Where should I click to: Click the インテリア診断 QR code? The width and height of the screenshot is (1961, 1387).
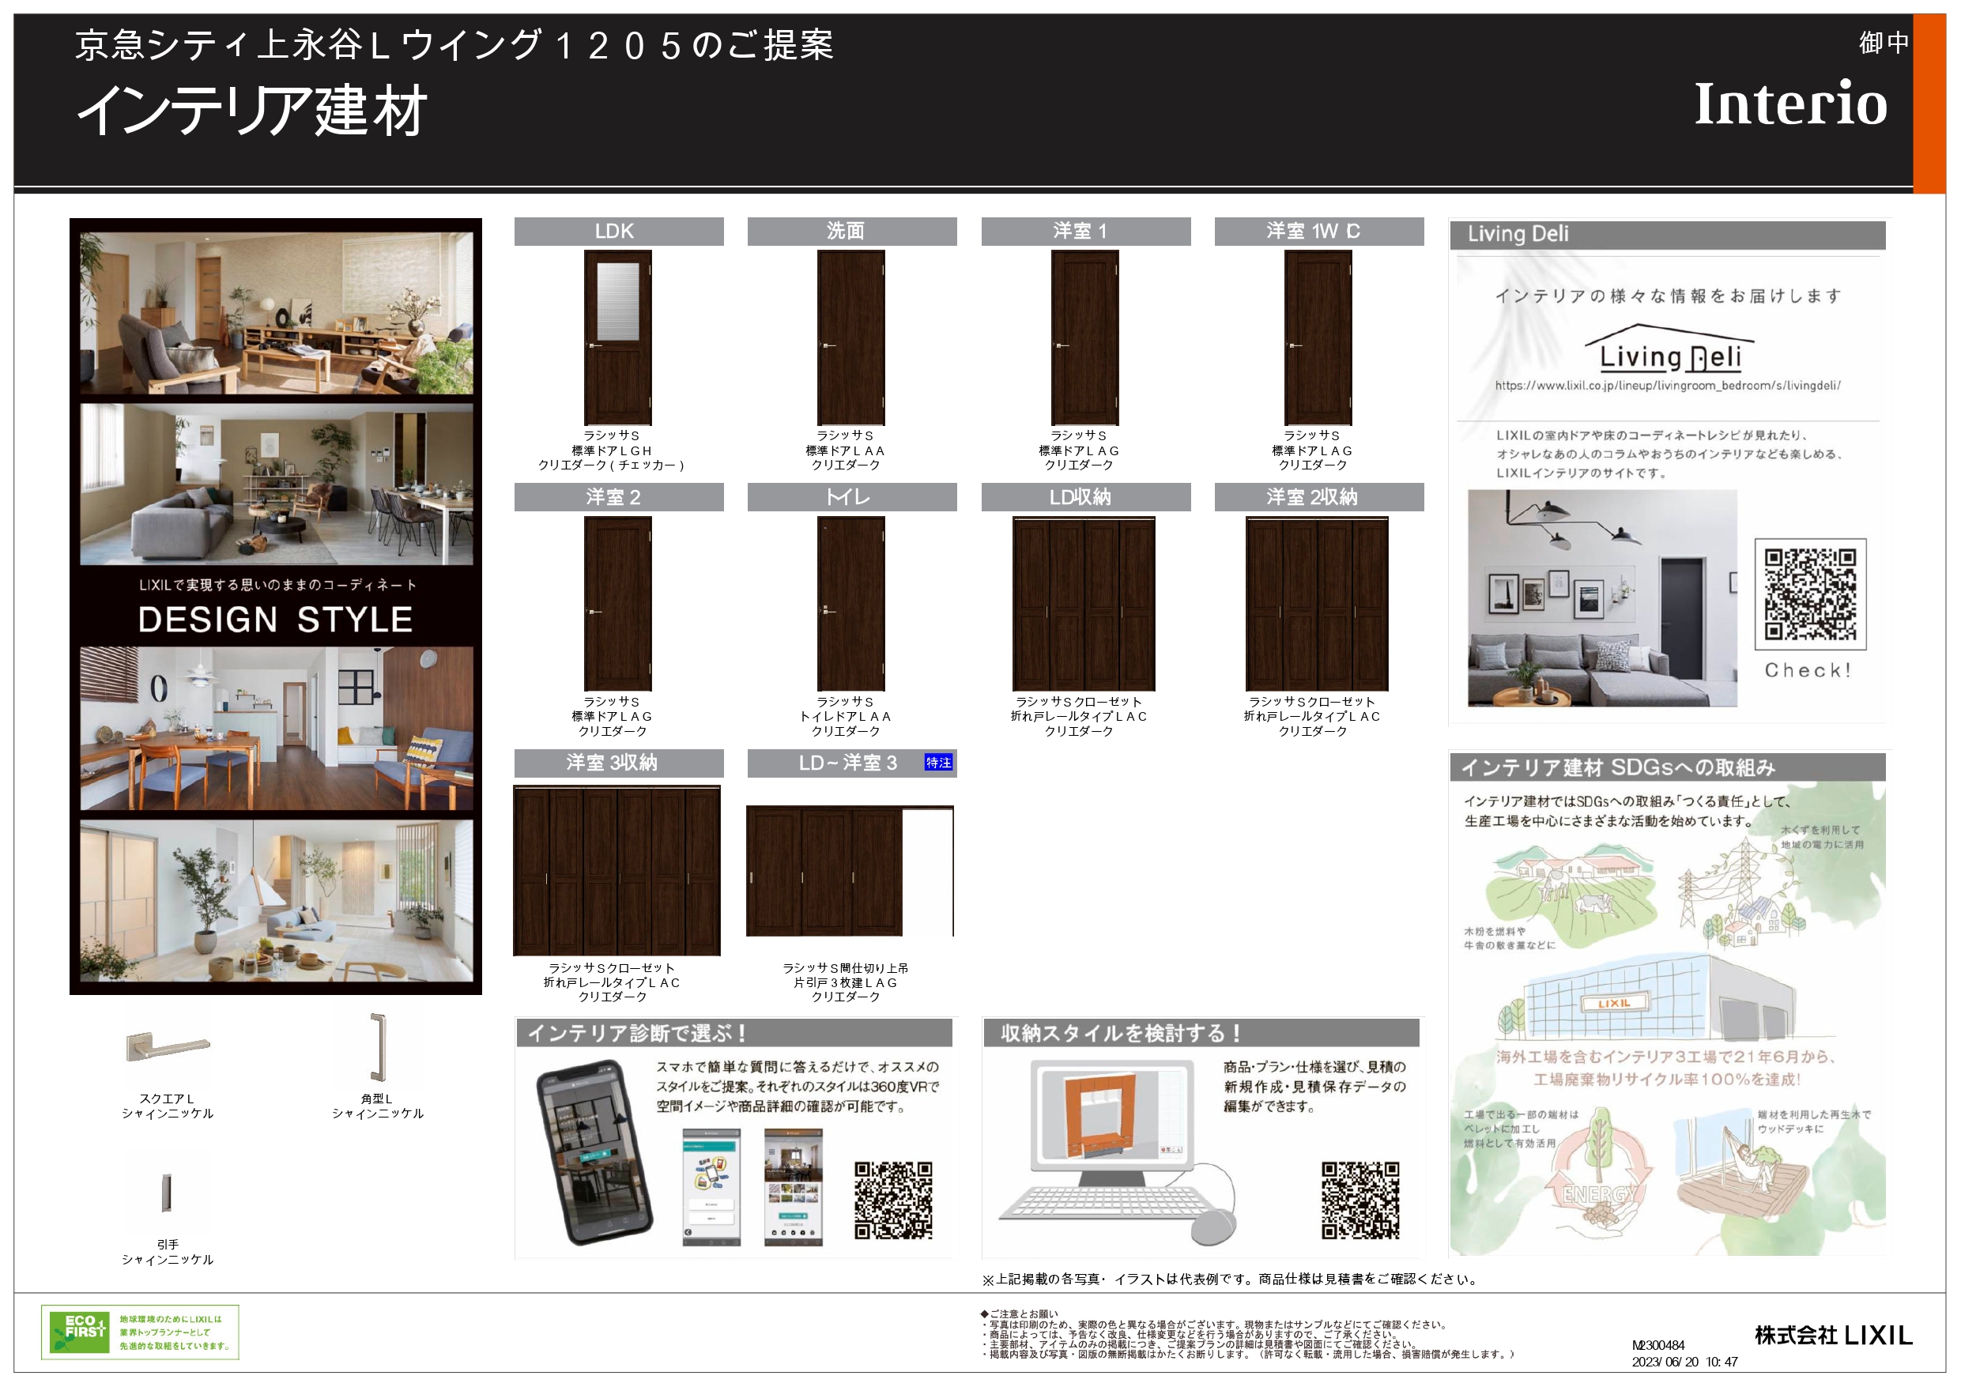pyautogui.click(x=893, y=1200)
